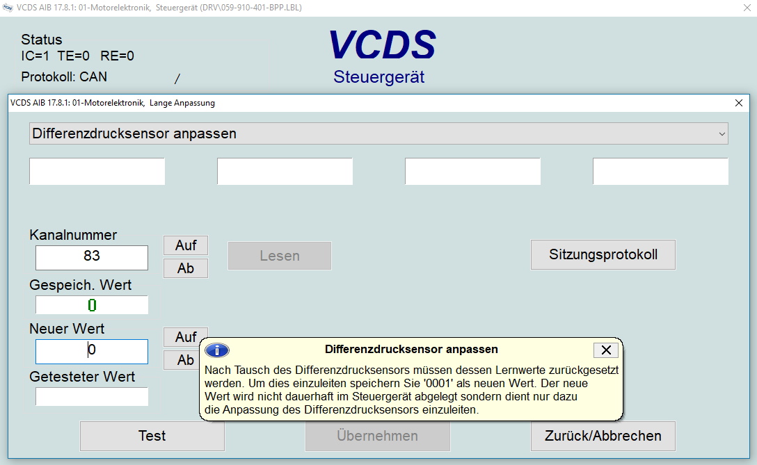The image size is (757, 465).
Task: Click the Kanalnummer field showing 83
Action: (92, 258)
